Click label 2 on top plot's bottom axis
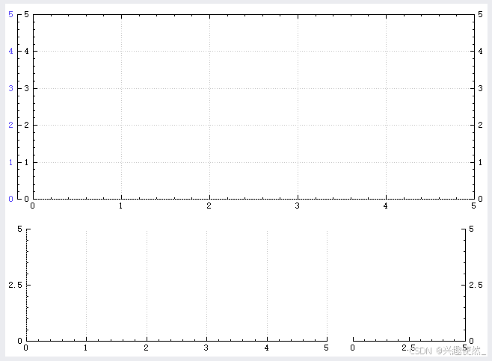 point(209,206)
